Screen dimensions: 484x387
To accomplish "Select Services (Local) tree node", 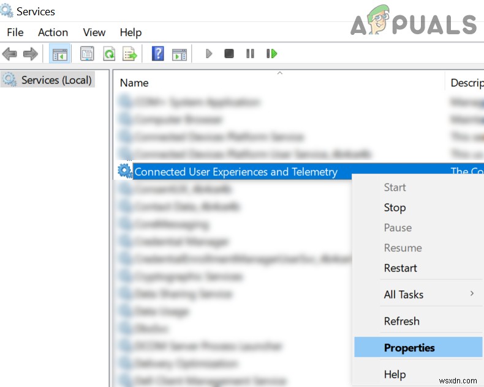I will [x=48, y=80].
